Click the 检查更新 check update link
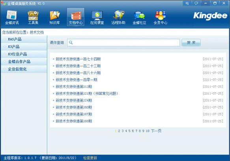 point(90,158)
